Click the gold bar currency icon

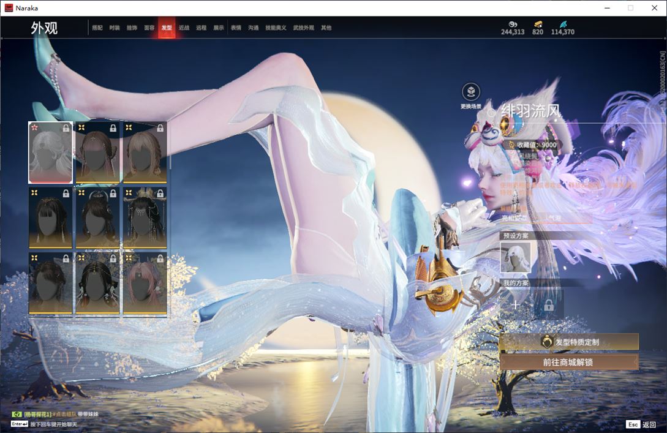pos(538,24)
